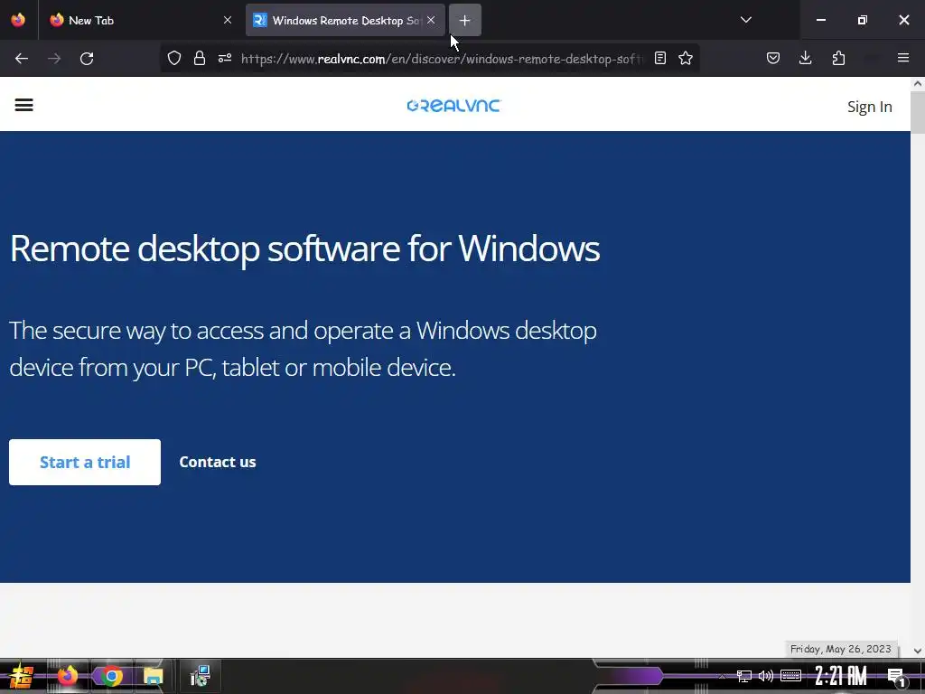Open the notification center icon
Viewport: 925px width, 694px height.
[x=896, y=676]
